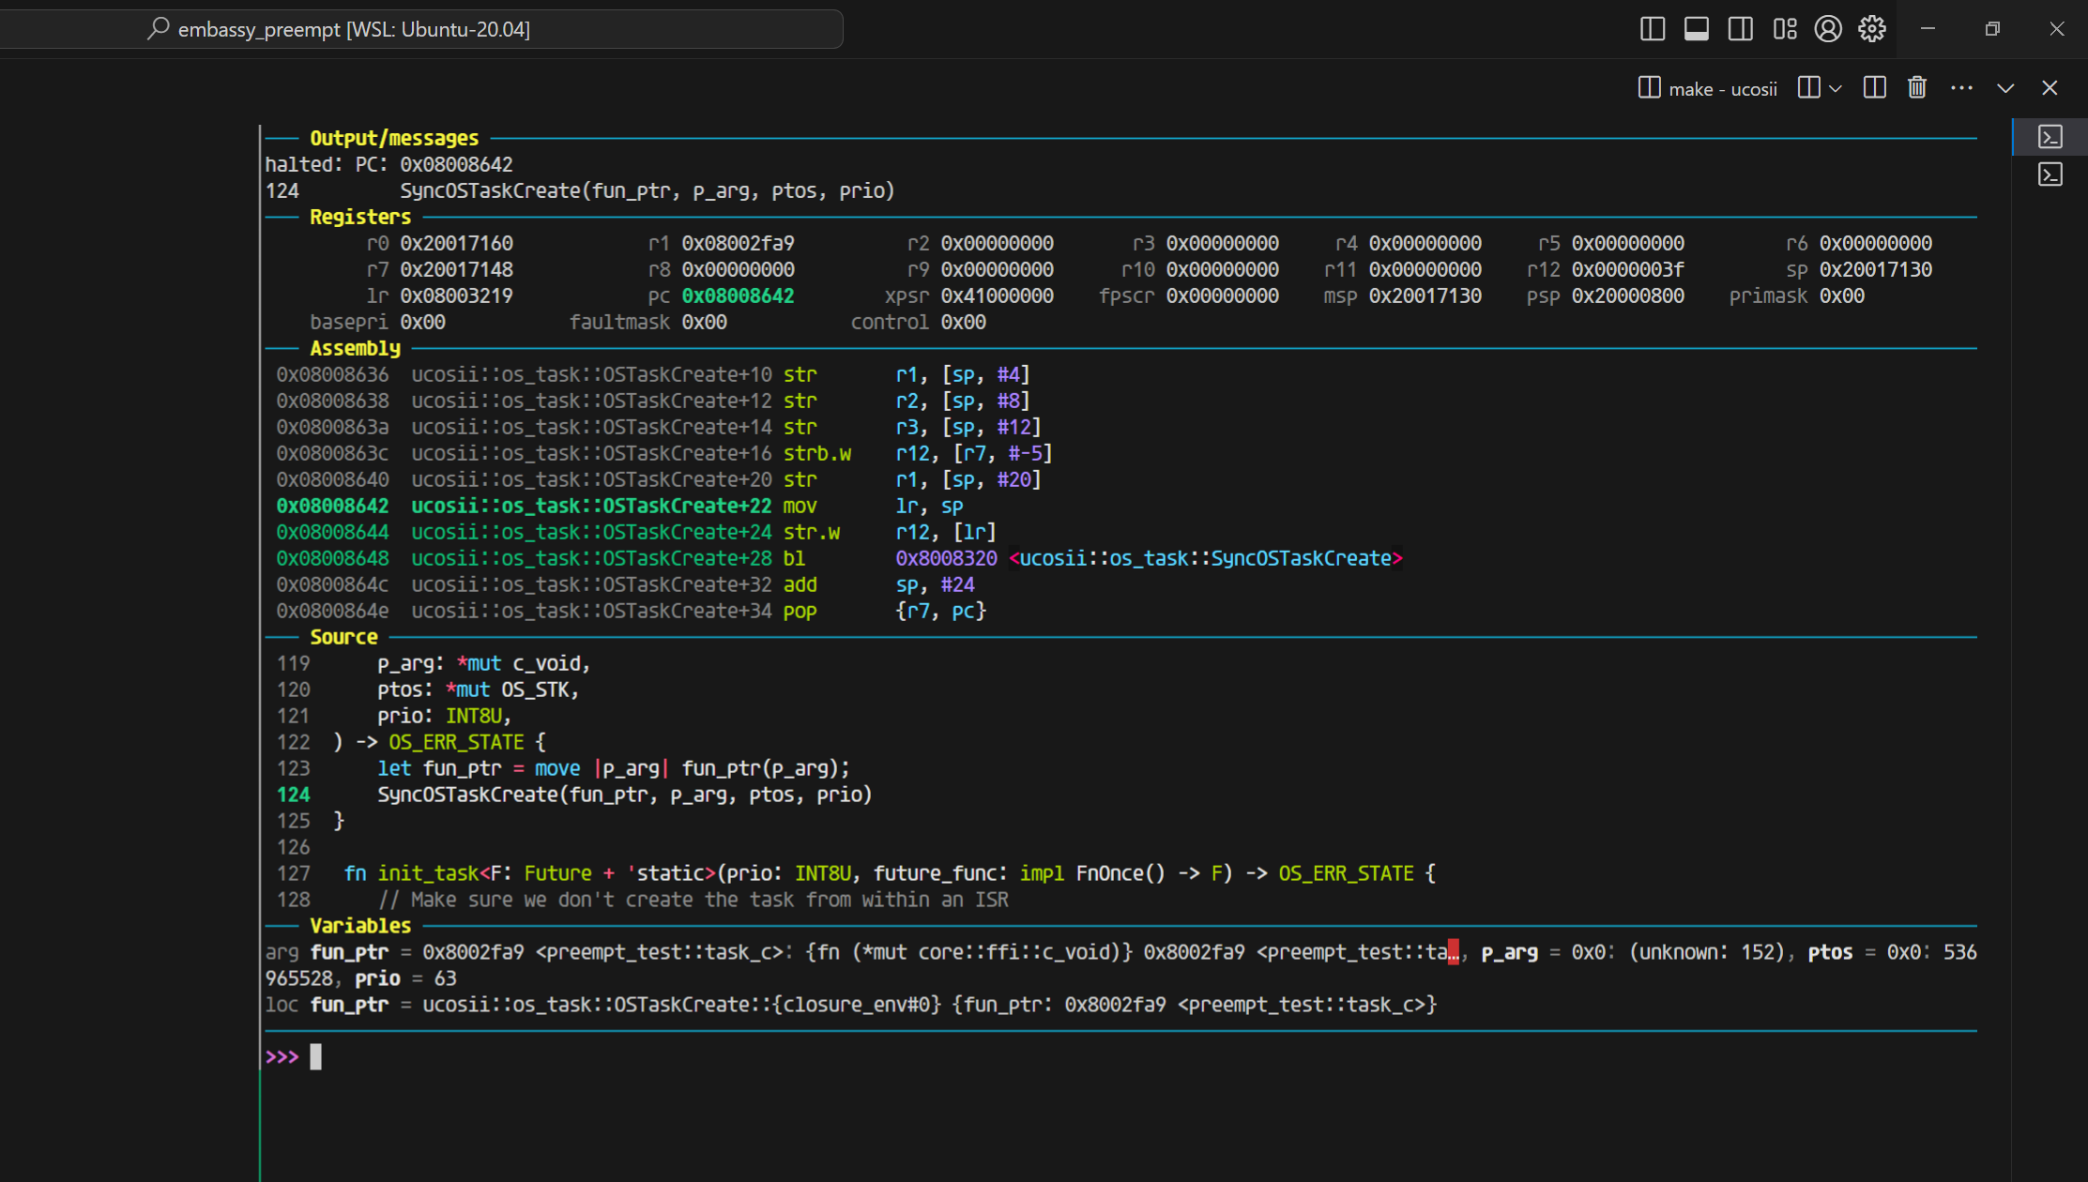Click the prio = 63 variable value
Screen dimensions: 2088x1182
click(x=405, y=978)
